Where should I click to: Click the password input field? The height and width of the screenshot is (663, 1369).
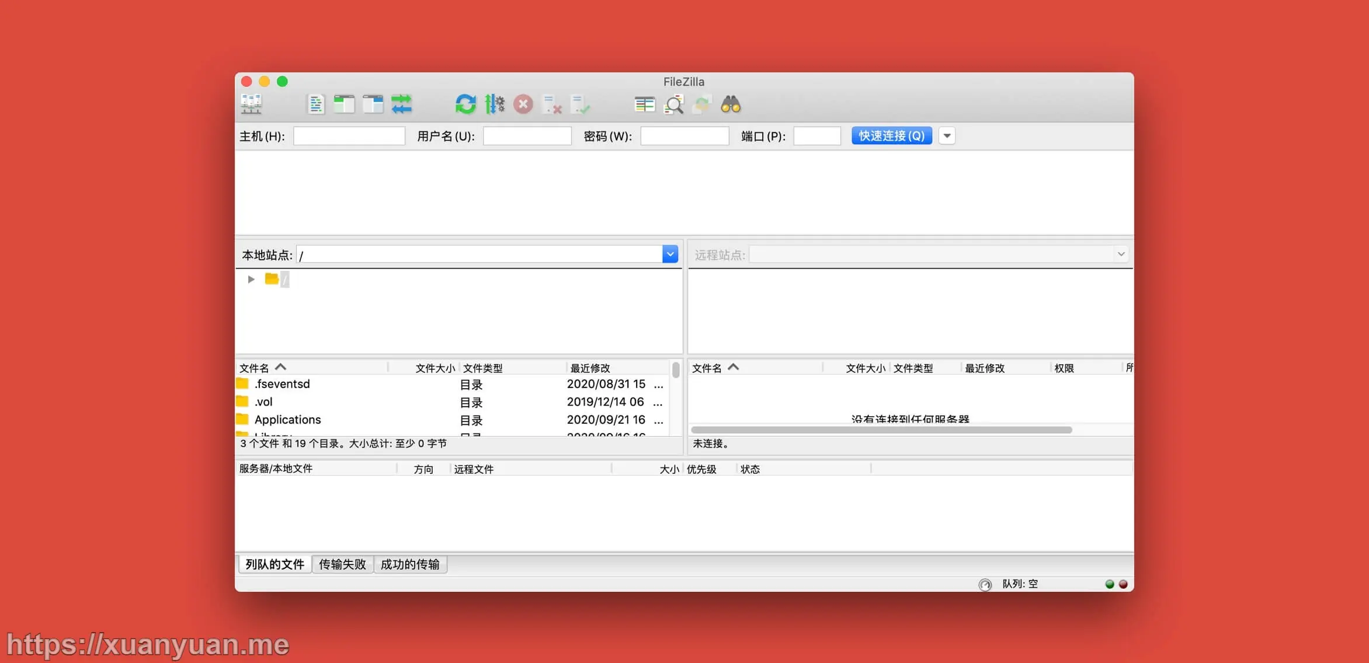(x=684, y=136)
